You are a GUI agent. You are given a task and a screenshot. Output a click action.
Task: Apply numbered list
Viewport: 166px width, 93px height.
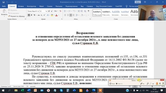pos(70,11)
